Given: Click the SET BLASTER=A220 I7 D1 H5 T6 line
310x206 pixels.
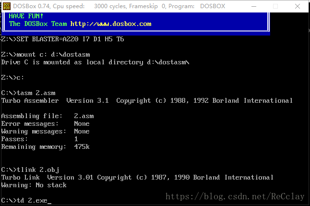Looking at the screenshot, I should click(63, 39).
